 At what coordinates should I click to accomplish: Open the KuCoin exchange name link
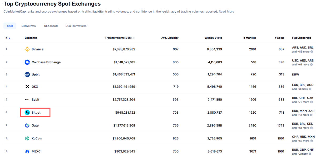[x=37, y=138]
